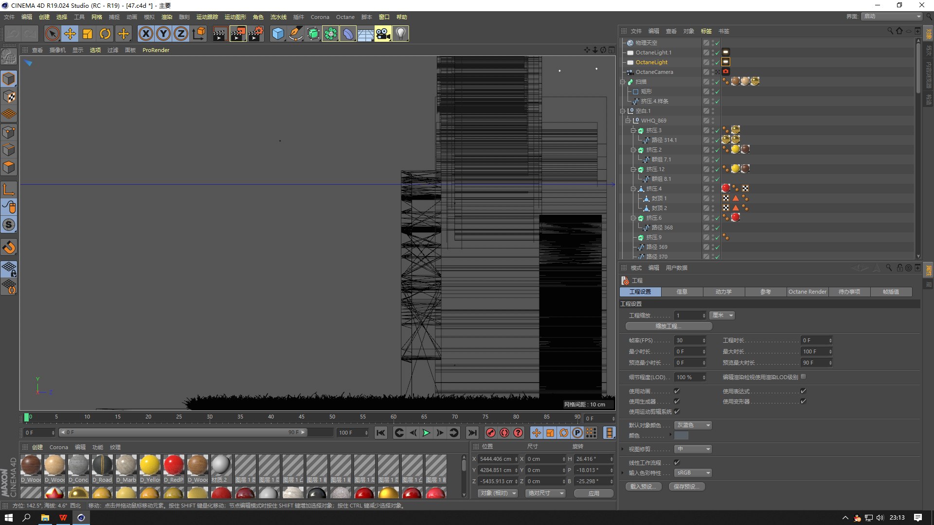
Task: Click the 载入预设 button
Action: click(643, 486)
